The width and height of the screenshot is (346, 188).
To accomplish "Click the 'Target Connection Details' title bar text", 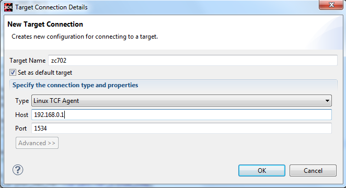I will tap(51, 7).
